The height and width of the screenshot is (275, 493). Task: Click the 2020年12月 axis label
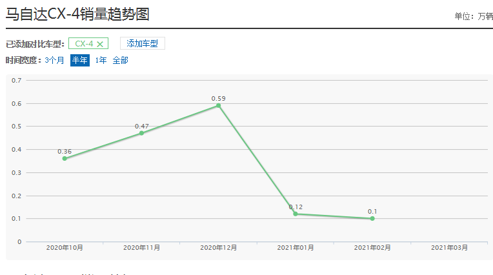(x=219, y=248)
